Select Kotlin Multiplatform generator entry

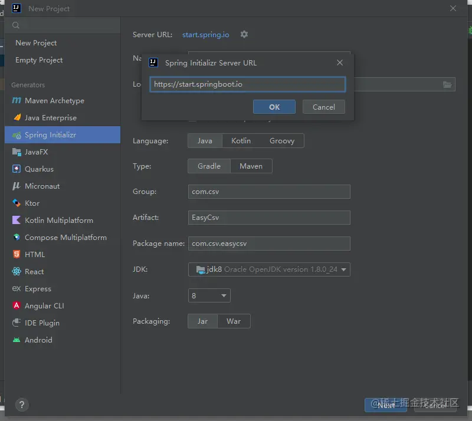pyautogui.click(x=63, y=220)
